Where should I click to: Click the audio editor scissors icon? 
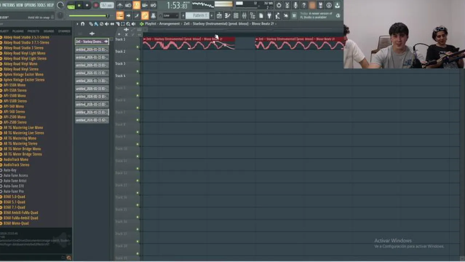(287, 5)
